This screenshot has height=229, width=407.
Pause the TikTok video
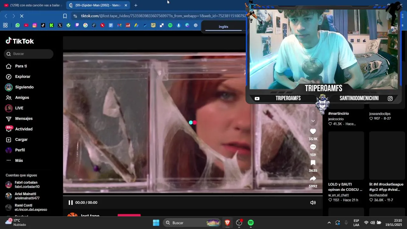pos(71,203)
